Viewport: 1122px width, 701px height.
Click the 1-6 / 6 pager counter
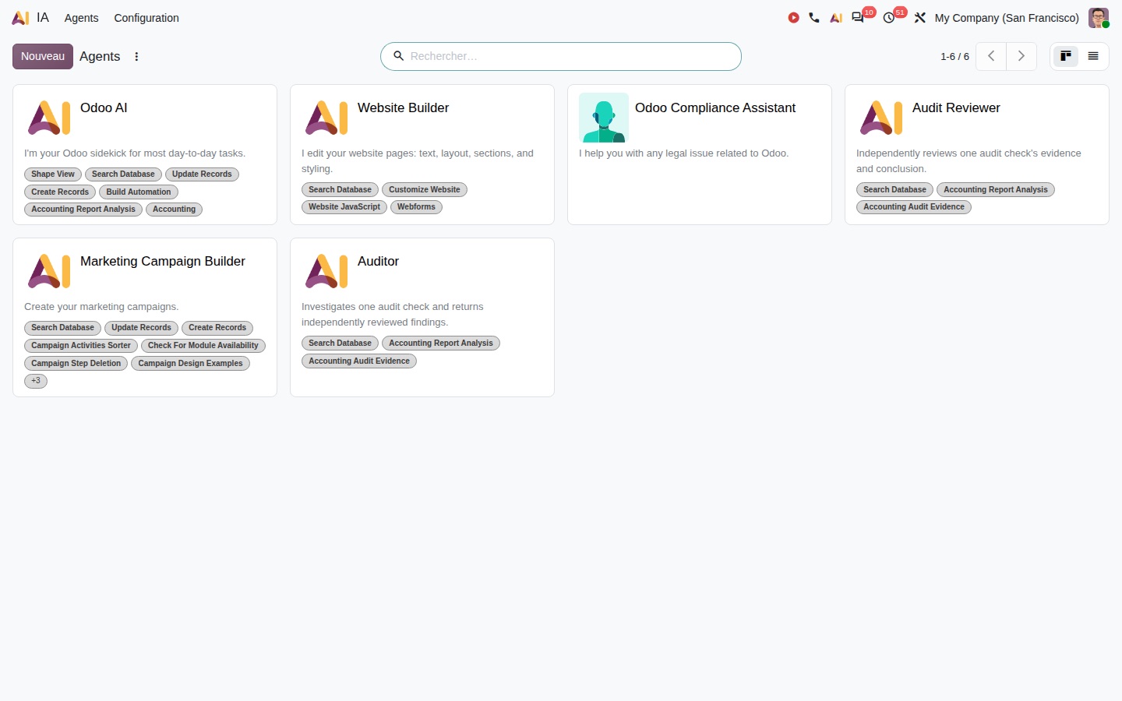[954, 57]
